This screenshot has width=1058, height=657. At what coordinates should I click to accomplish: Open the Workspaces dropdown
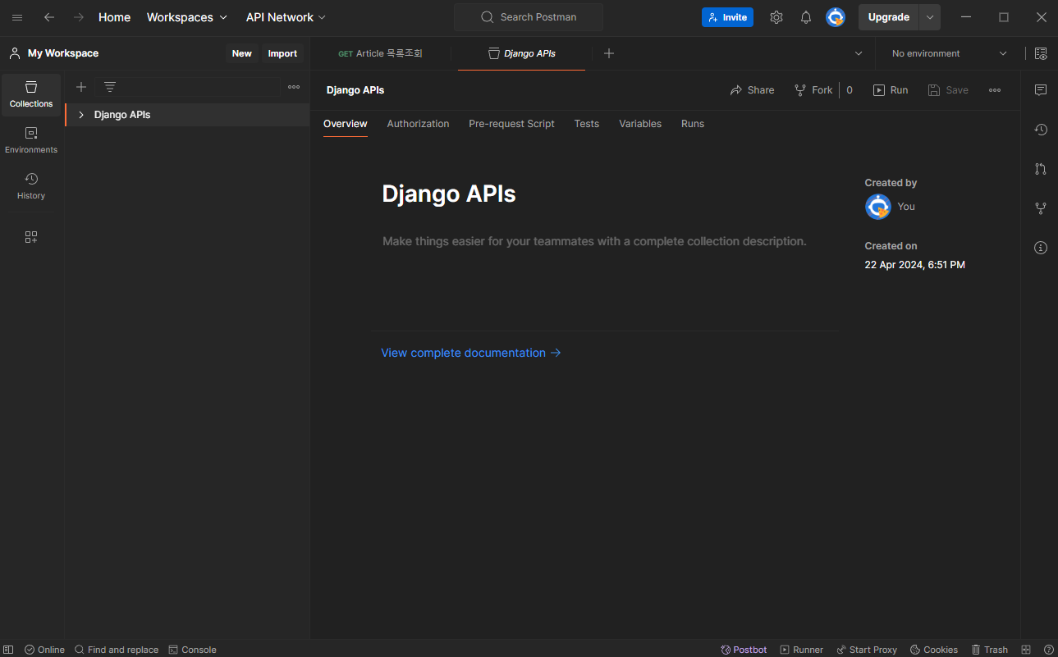(x=187, y=17)
